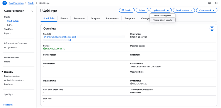Viewport: 221px width, 108px height.
Task: Open the Update stack dropdown
Action: click(161, 10)
